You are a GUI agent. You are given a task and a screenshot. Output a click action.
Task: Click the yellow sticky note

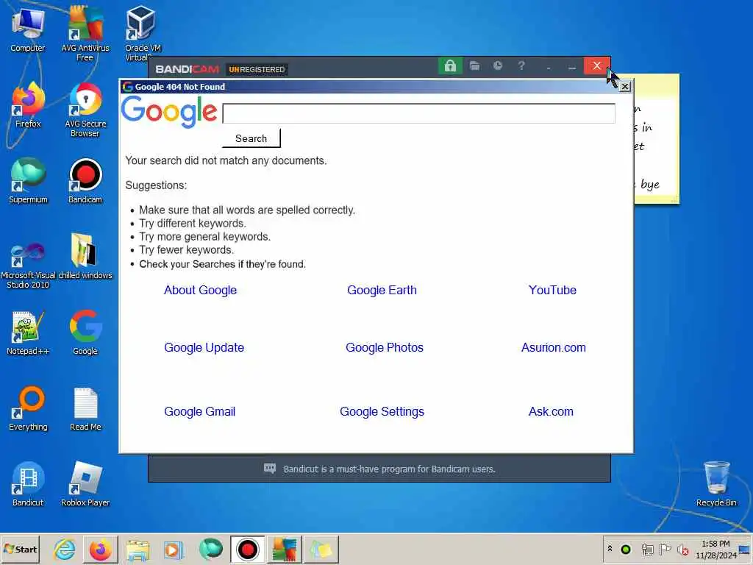point(656,139)
